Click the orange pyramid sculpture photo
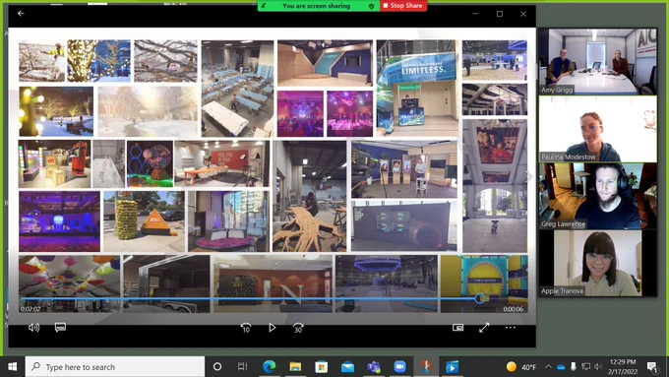Screen dimensions: 669x377 145,221
